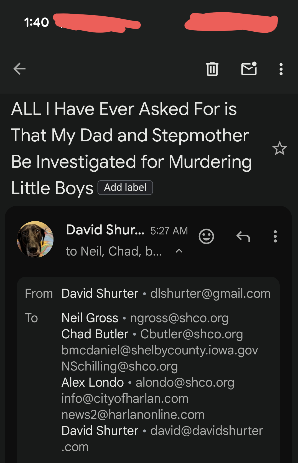Open the top-bar three-dot overflow menu
Image resolution: width=298 pixels, height=463 pixels.
(281, 69)
